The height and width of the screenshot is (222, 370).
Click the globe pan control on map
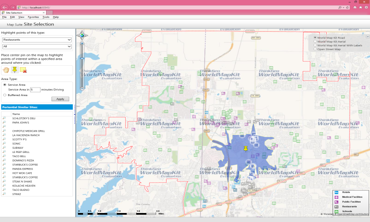point(82,36)
